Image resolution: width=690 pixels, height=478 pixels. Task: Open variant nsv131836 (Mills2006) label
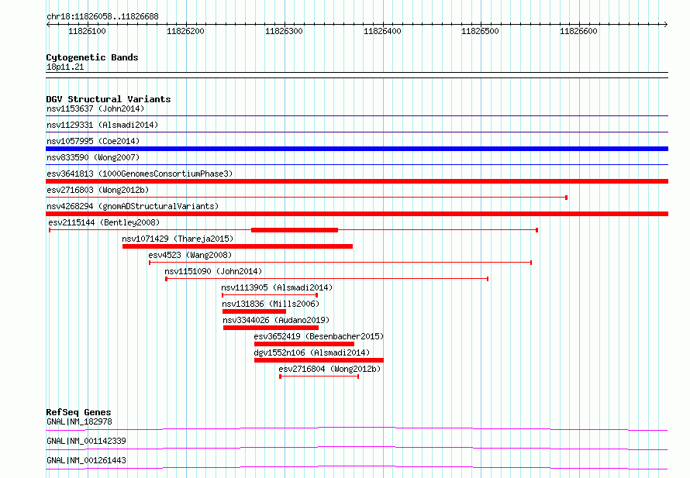[x=271, y=304]
